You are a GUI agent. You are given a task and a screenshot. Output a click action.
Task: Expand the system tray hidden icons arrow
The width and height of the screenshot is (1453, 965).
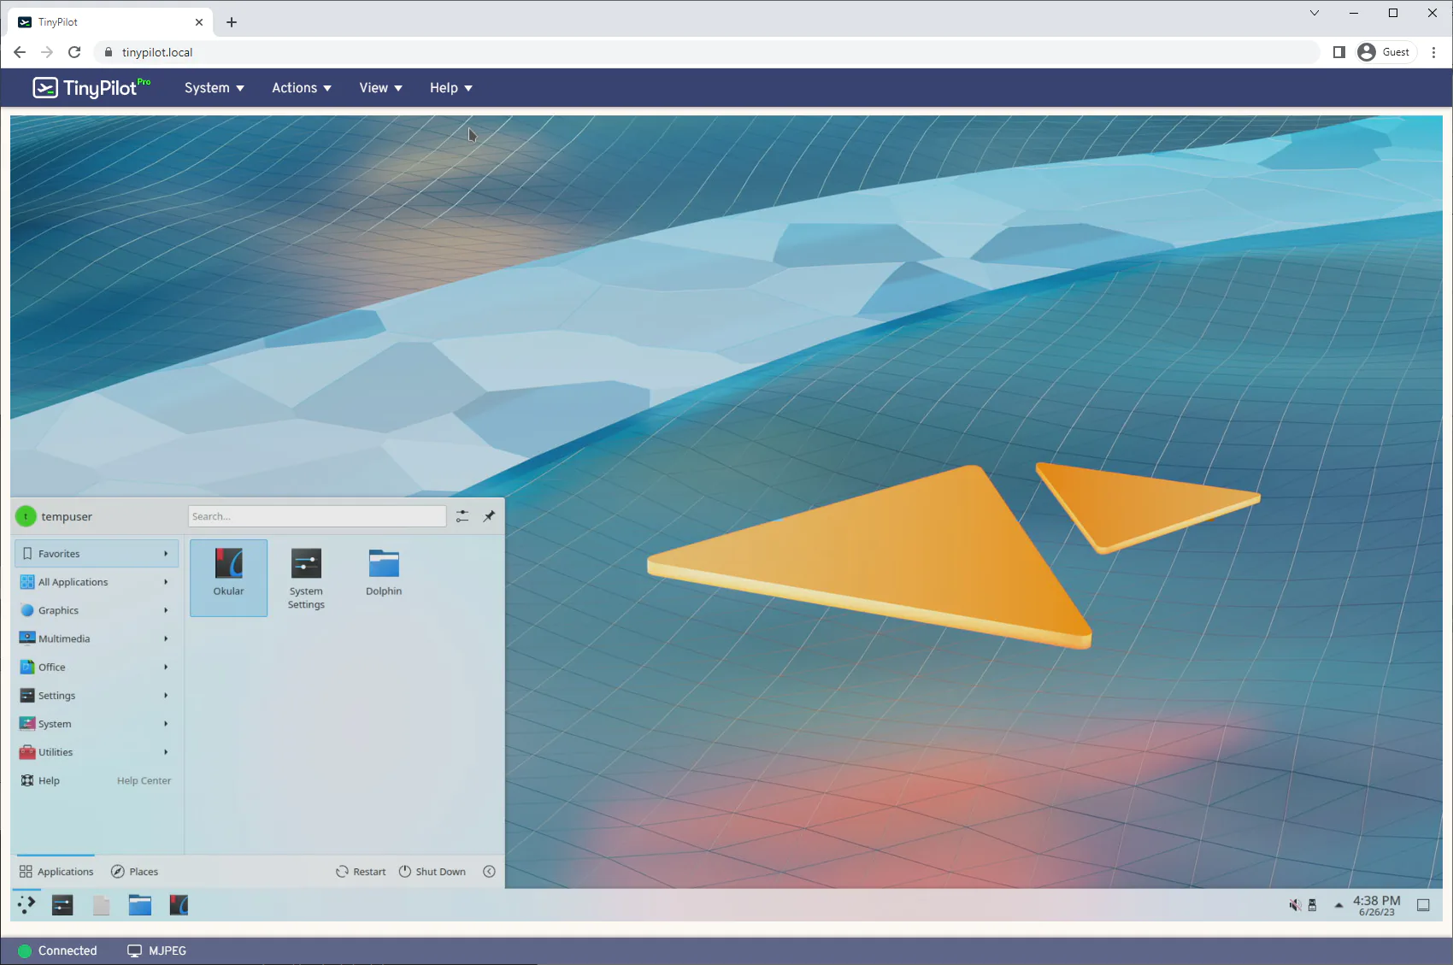point(1338,905)
